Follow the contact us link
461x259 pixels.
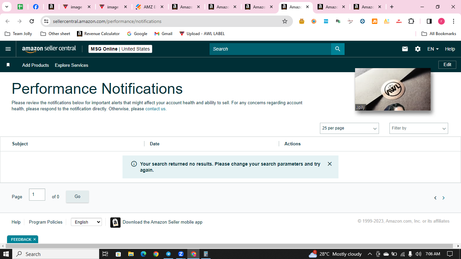coord(156,109)
